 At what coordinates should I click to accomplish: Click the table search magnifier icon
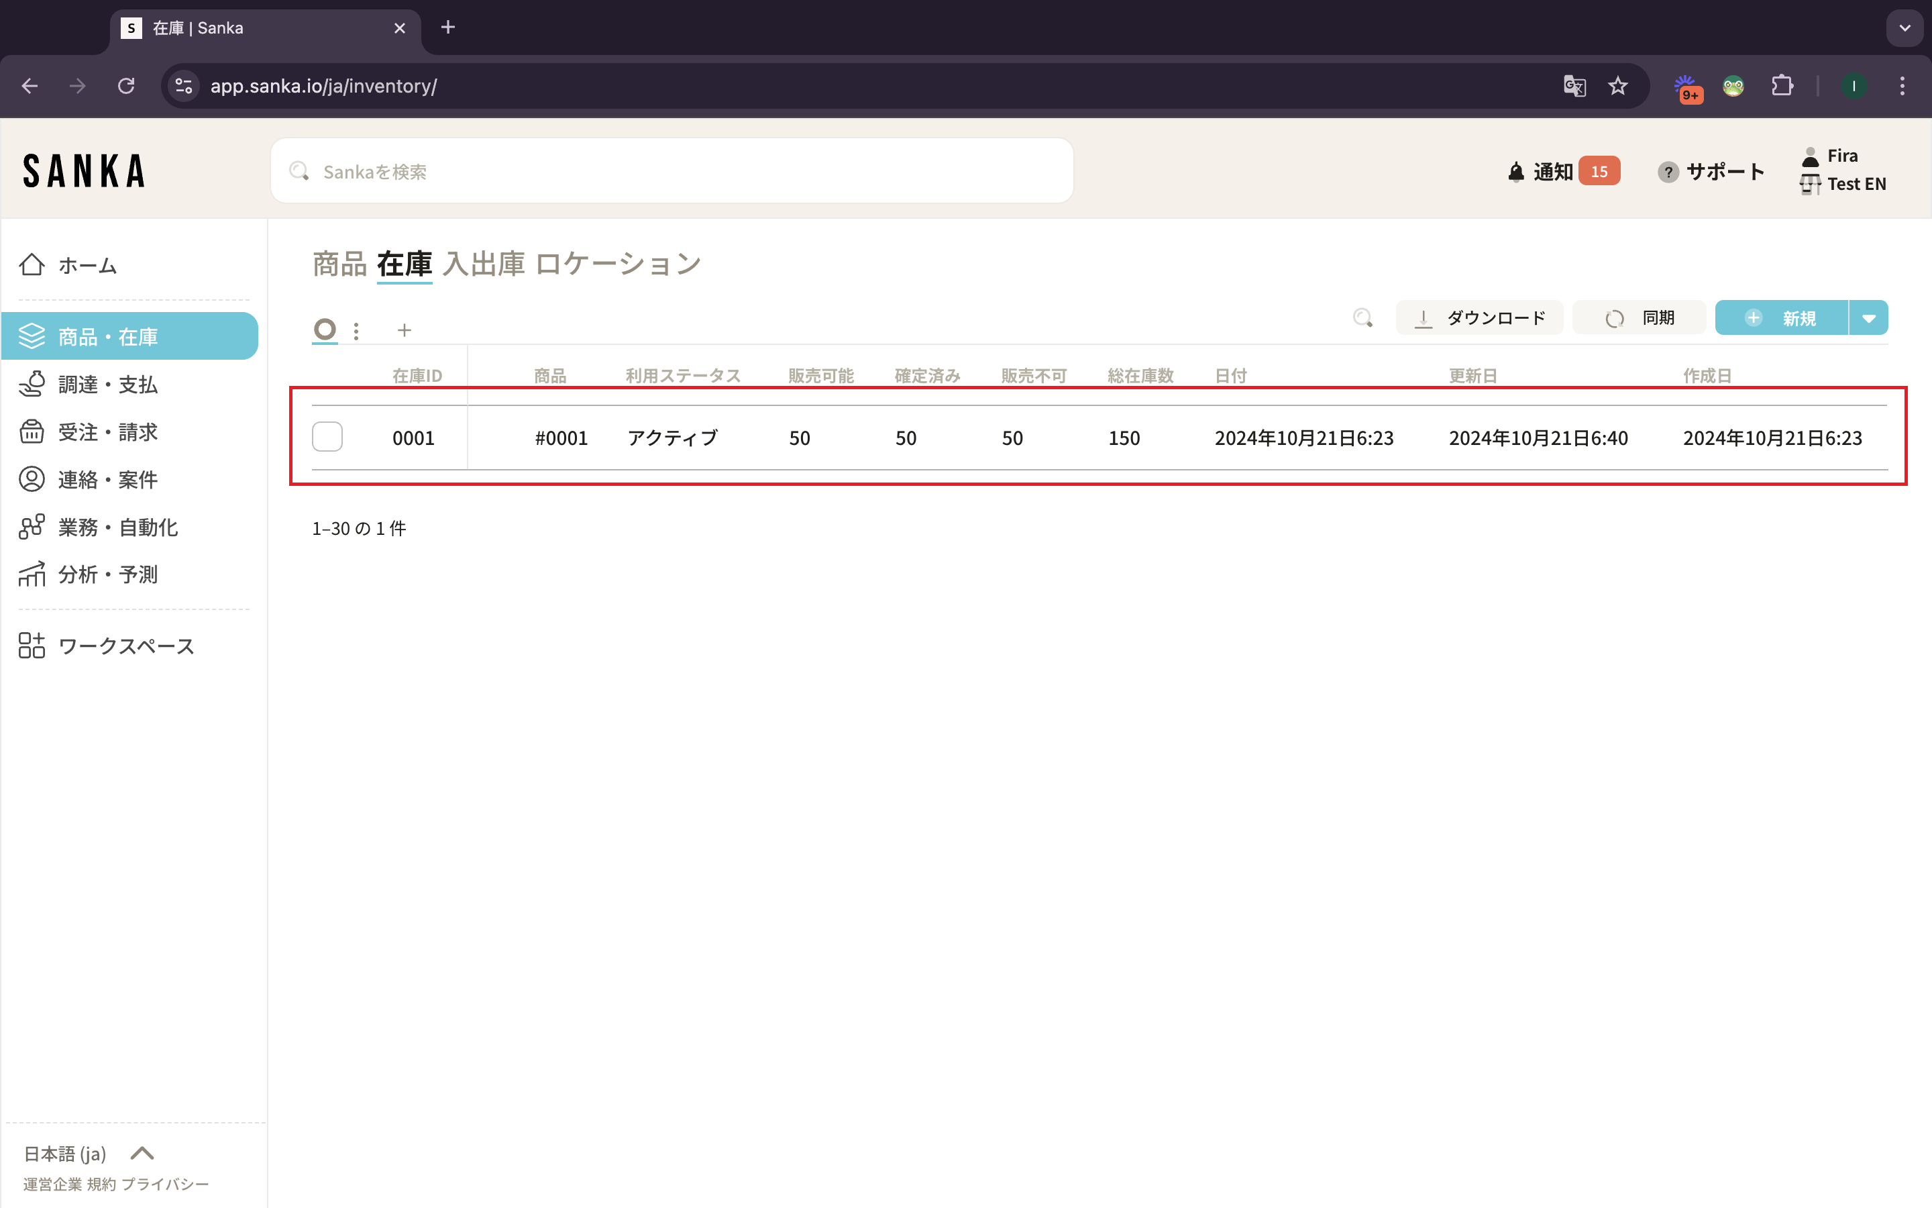click(1362, 318)
